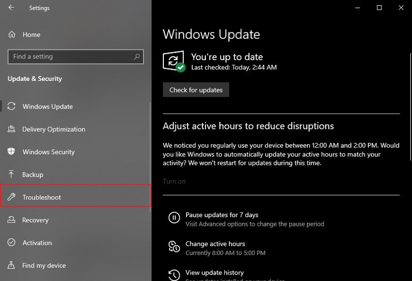The width and height of the screenshot is (412, 281).
Task: Close the Settings window
Action: tap(401, 8)
